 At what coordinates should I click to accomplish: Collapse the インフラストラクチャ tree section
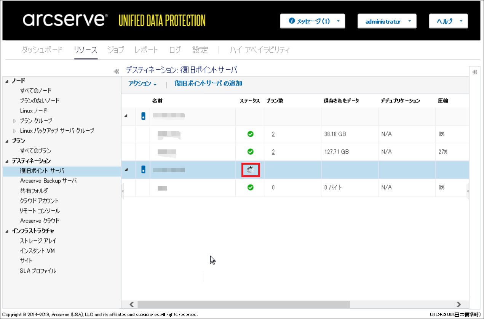pos(6,231)
